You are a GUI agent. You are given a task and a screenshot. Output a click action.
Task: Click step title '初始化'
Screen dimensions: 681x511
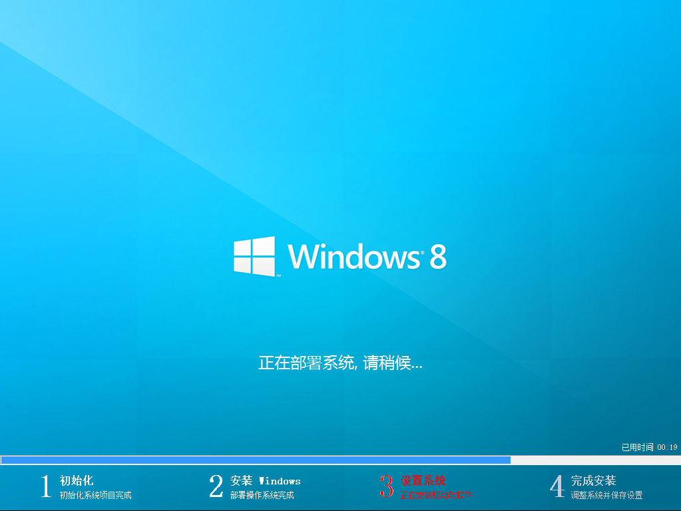[77, 480]
